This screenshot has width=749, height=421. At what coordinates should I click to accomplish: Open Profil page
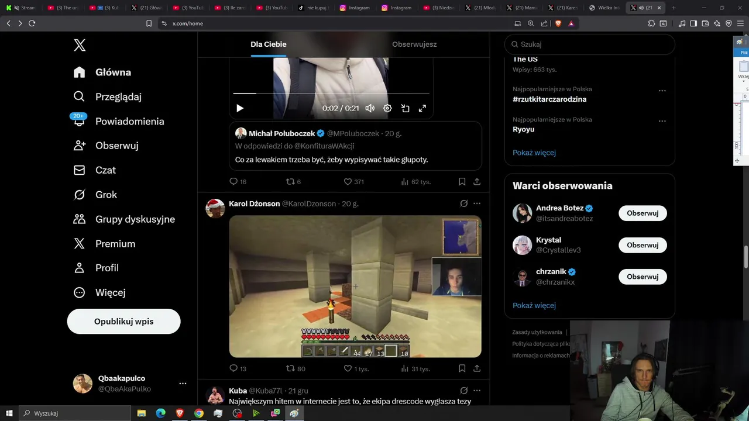pos(96,268)
